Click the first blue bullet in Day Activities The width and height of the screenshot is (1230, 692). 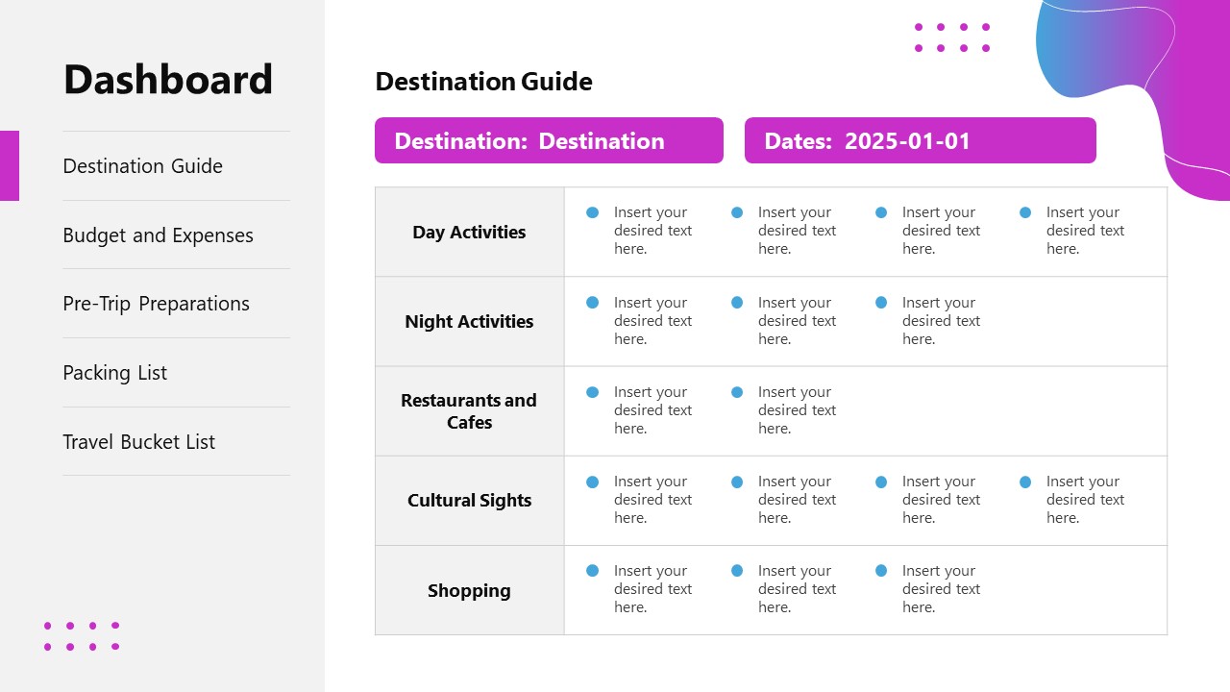pyautogui.click(x=593, y=212)
